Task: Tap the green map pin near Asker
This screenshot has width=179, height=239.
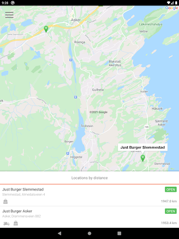Action: click(46, 29)
